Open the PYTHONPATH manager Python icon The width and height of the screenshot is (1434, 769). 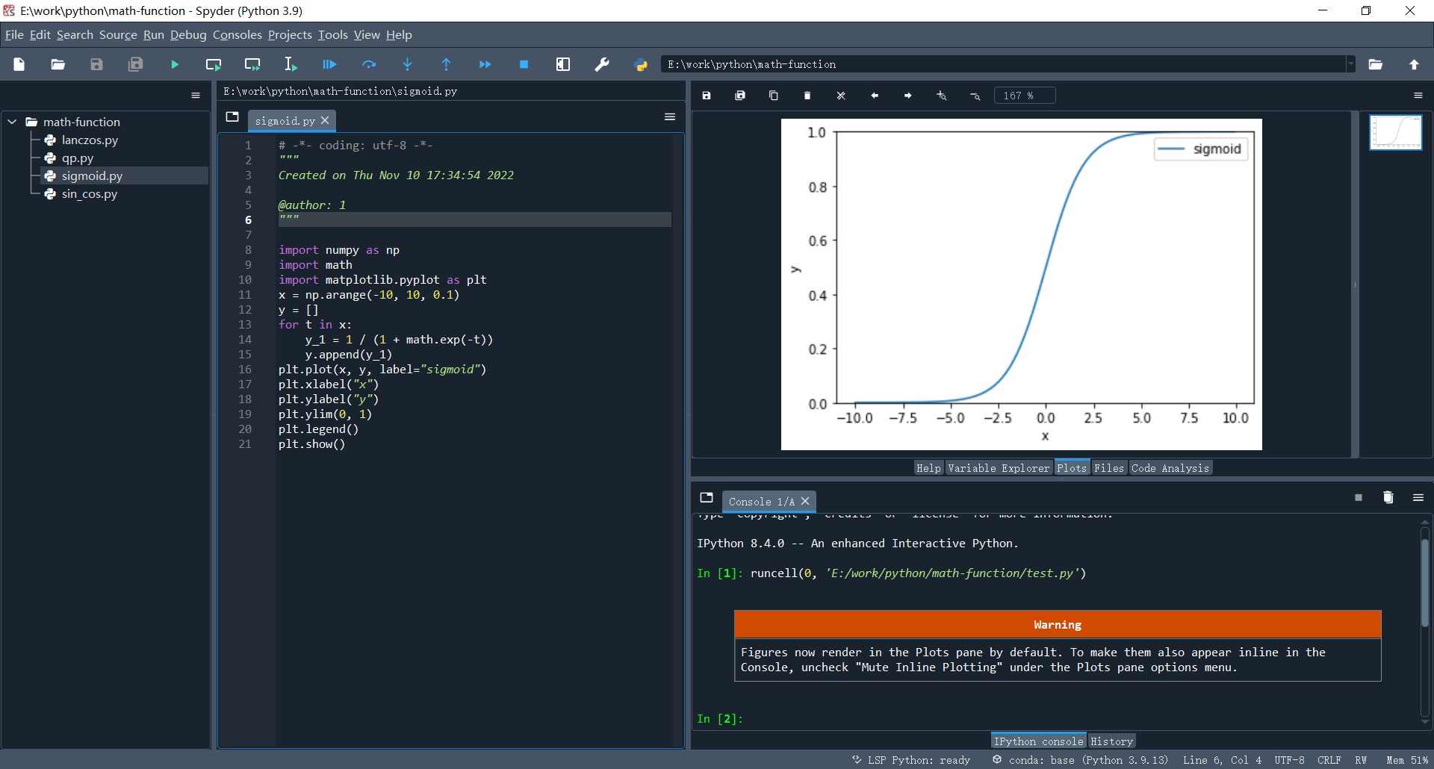(641, 65)
